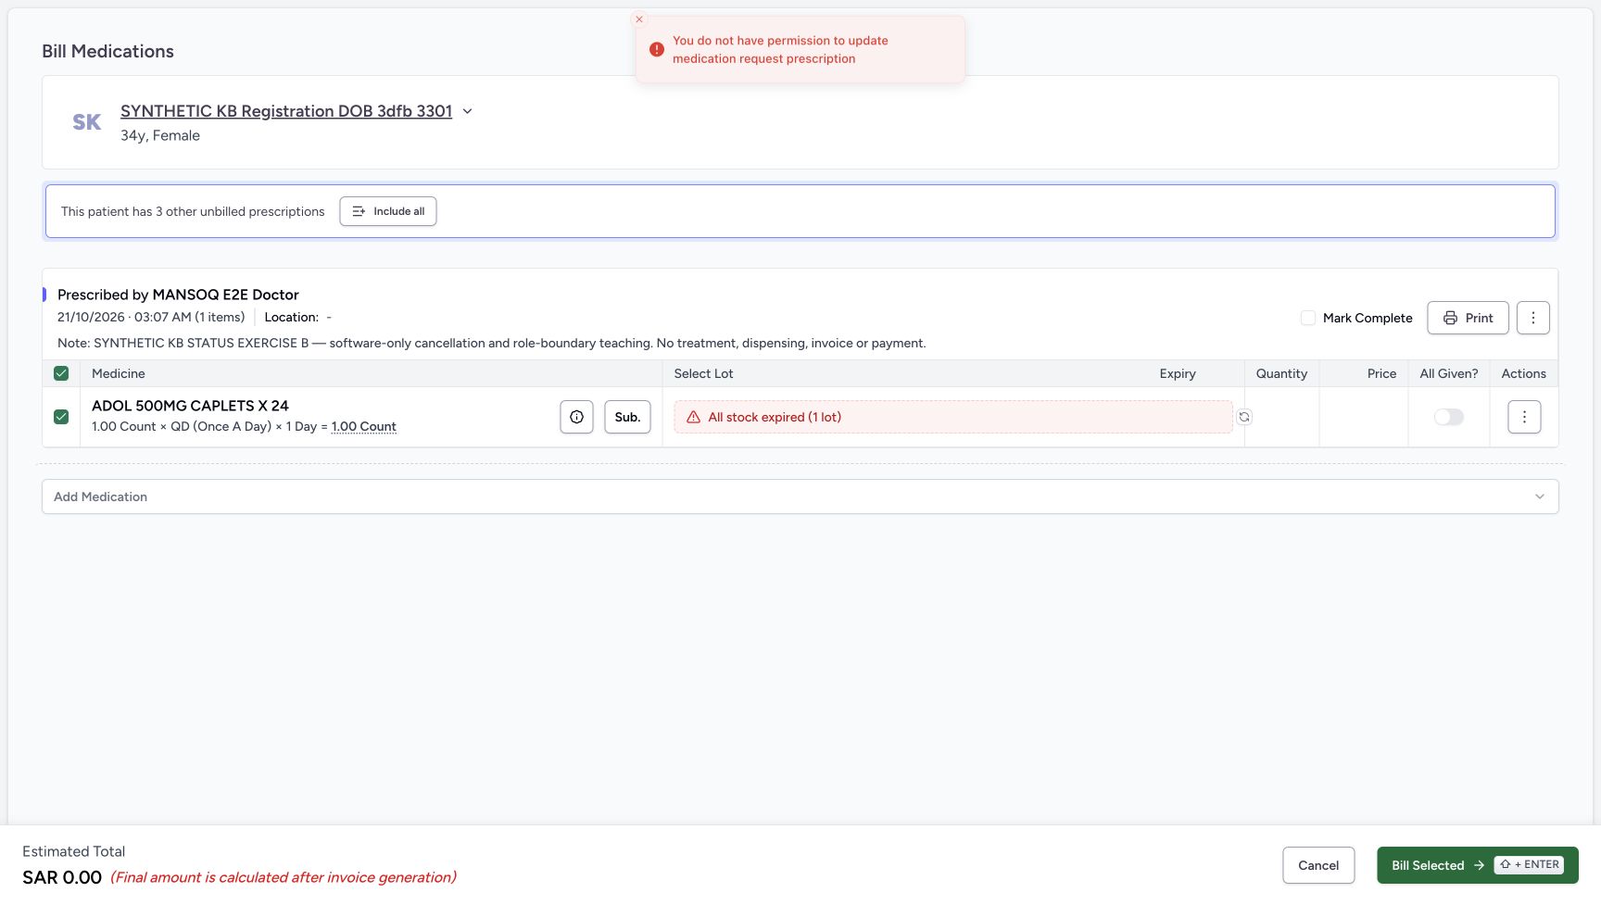Refresh the lot stock list

(x=1244, y=417)
